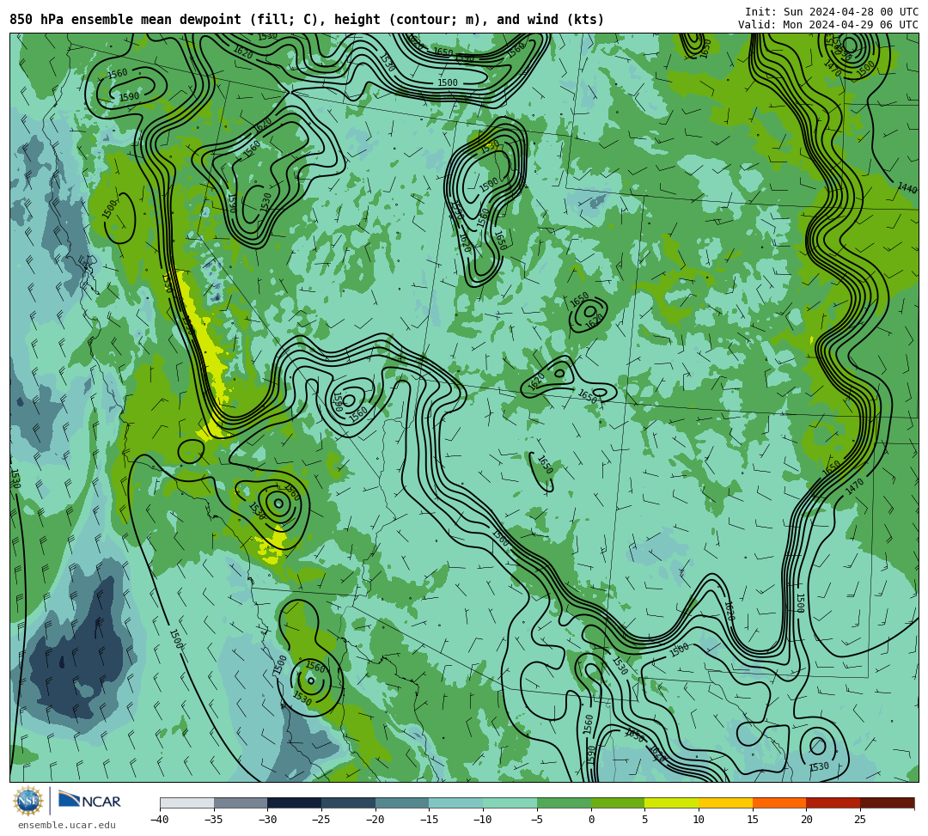Pick the 5 to 10 yellow-green colorbar swatch

[672, 802]
